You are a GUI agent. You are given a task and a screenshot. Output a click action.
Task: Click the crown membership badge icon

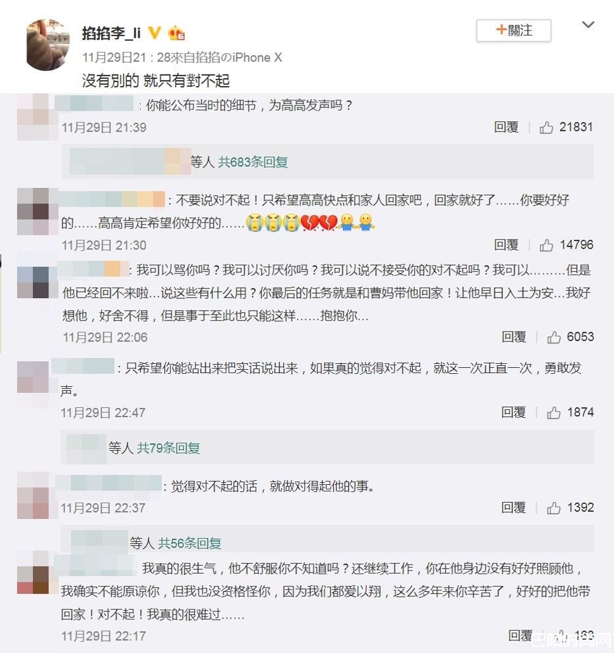tap(176, 33)
